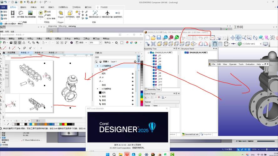The image size is (278, 156).
Task: Open the Text menu in Corel DESIGNER
Action: pos(67,39)
